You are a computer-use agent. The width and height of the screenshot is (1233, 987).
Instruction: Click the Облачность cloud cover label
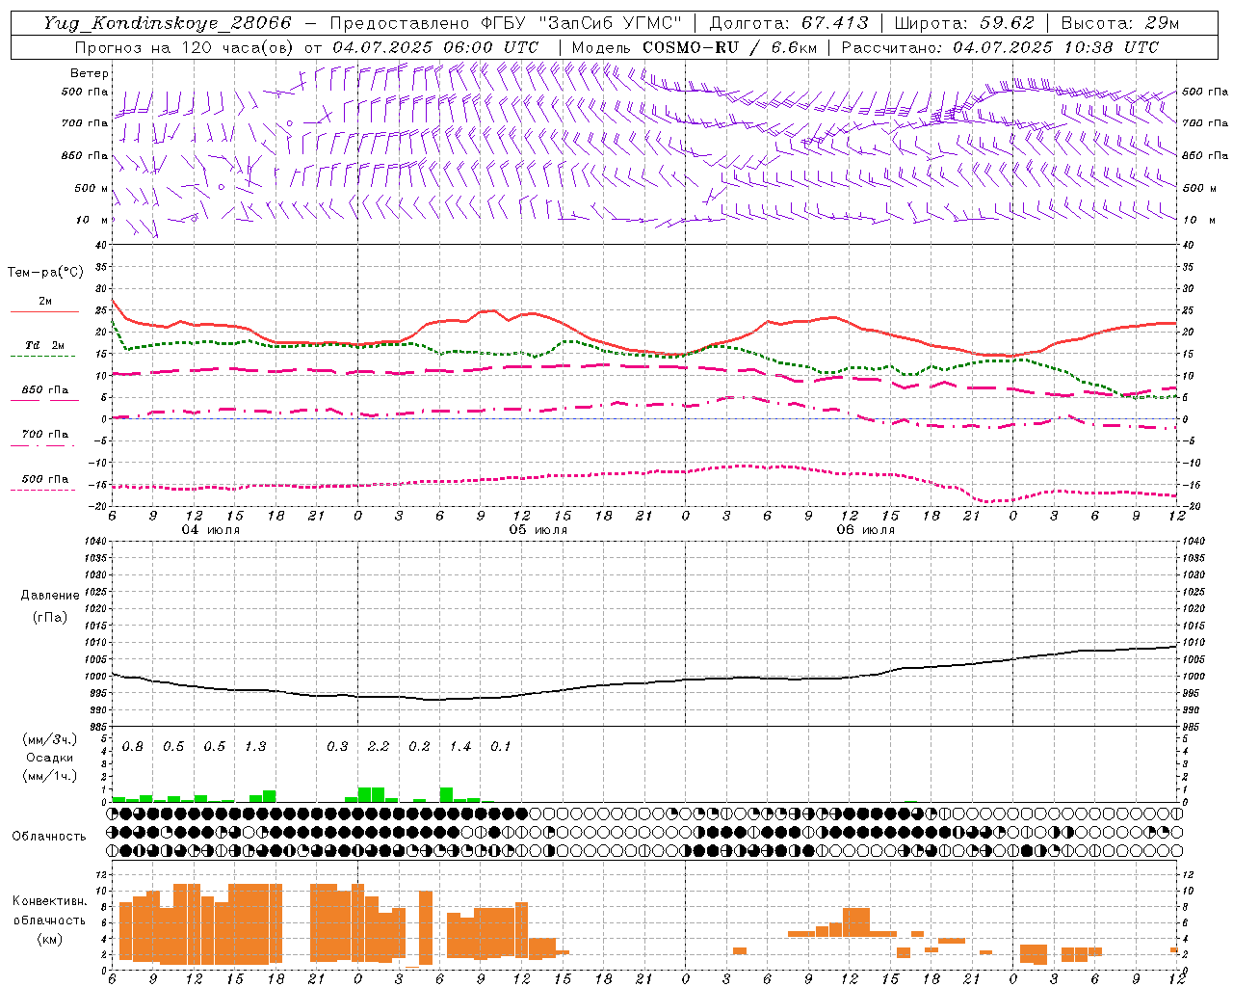[x=49, y=836]
